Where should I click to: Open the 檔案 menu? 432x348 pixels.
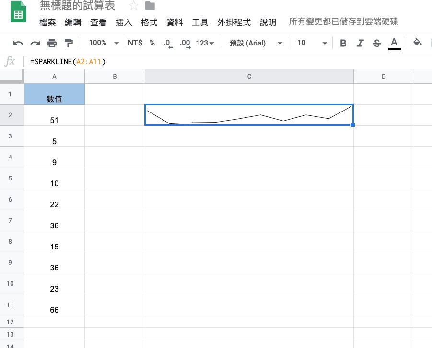point(47,22)
